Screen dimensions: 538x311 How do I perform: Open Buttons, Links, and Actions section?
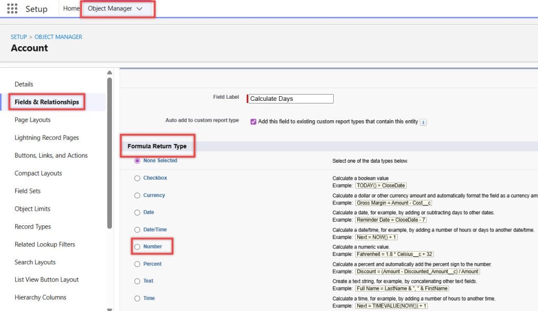[x=51, y=155]
